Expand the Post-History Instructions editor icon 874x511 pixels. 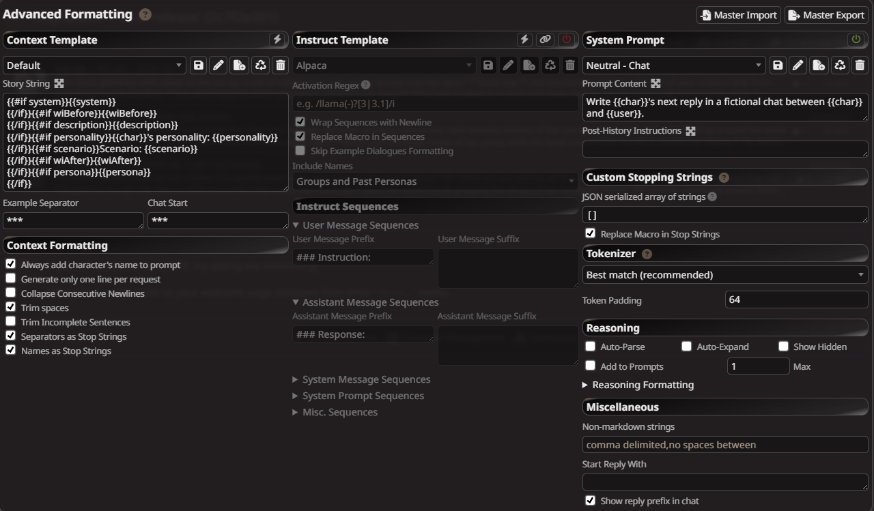[x=690, y=130]
